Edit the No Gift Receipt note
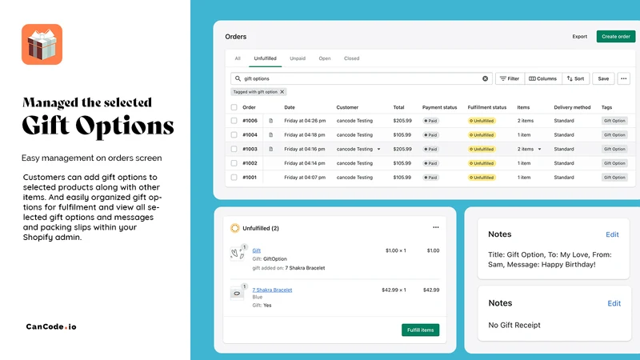 coord(614,303)
